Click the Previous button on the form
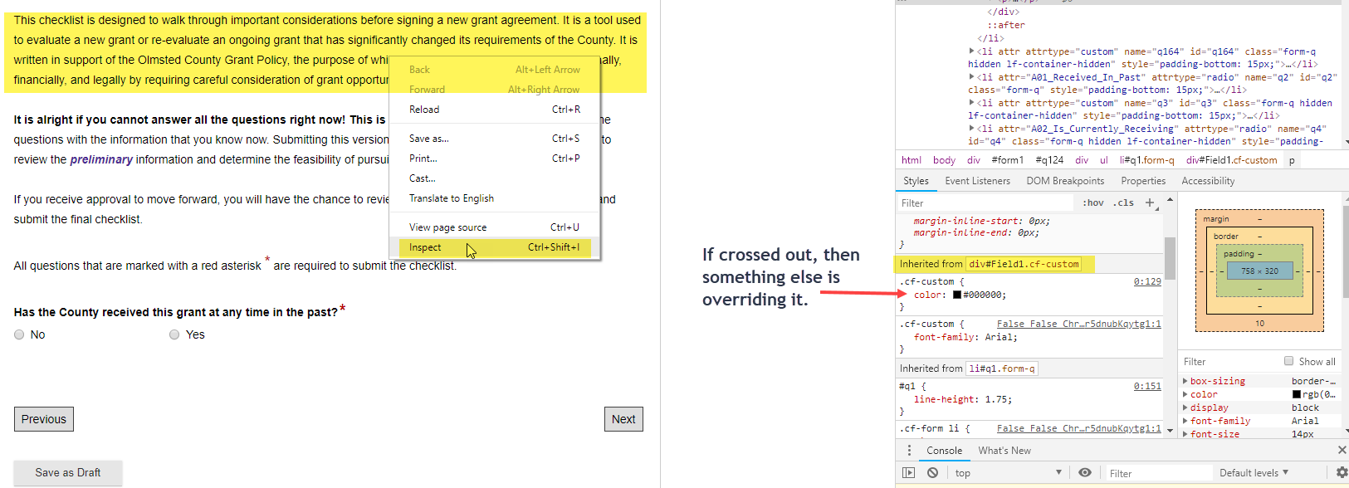The image size is (1349, 488). (x=44, y=419)
